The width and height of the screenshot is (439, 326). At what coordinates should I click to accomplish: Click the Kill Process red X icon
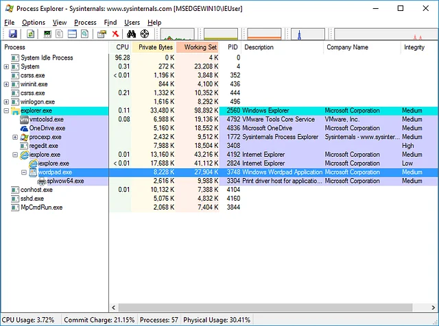point(115,34)
